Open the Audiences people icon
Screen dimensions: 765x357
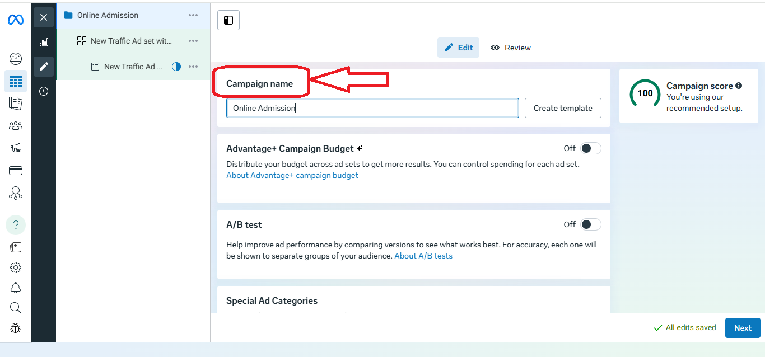[16, 126]
